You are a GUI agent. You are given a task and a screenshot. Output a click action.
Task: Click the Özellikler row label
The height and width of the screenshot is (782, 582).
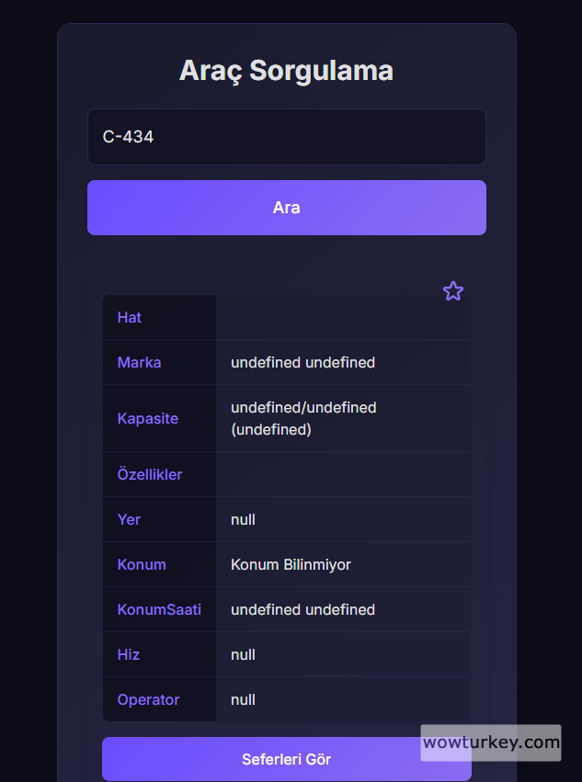[x=150, y=474]
